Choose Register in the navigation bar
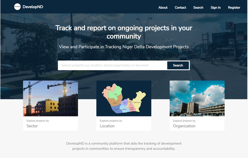This screenshot has width=248, height=158. pos(234,8)
